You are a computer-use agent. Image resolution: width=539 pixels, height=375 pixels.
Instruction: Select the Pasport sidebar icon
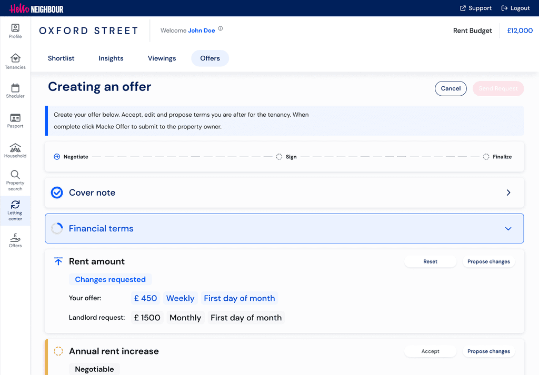15,118
